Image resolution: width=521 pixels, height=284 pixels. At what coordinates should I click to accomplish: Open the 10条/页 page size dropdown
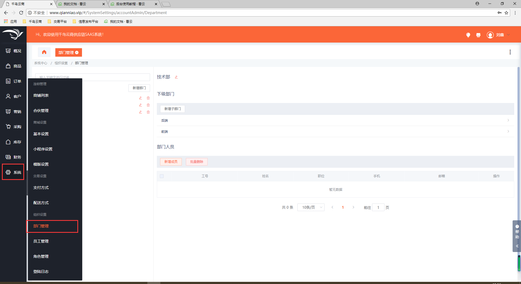tap(311, 207)
